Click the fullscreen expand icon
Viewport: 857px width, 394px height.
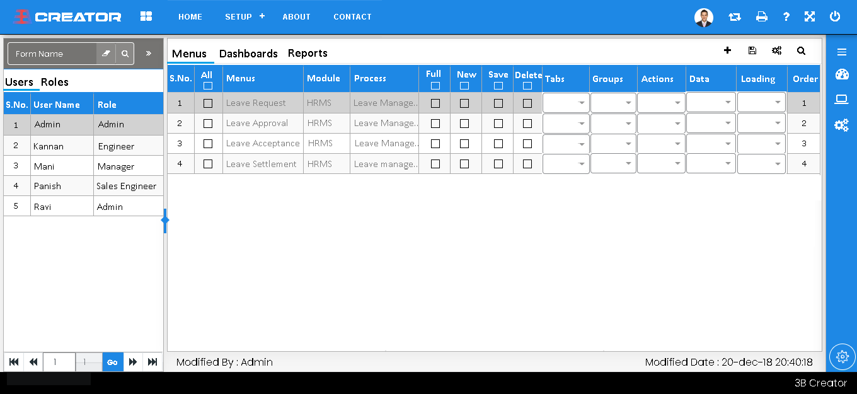click(x=810, y=17)
